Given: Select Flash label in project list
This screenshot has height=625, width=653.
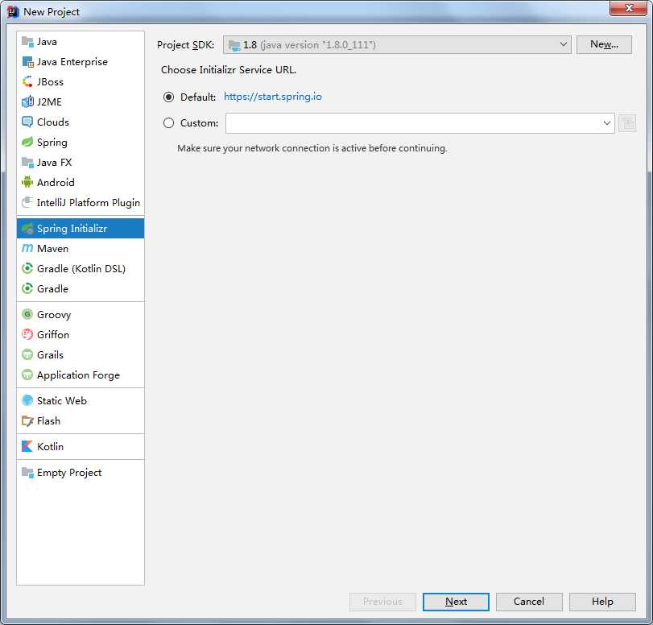Looking at the screenshot, I should point(49,421).
